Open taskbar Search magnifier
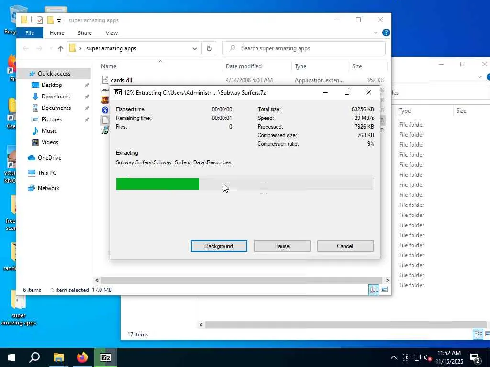The image size is (490, 367). [x=34, y=357]
